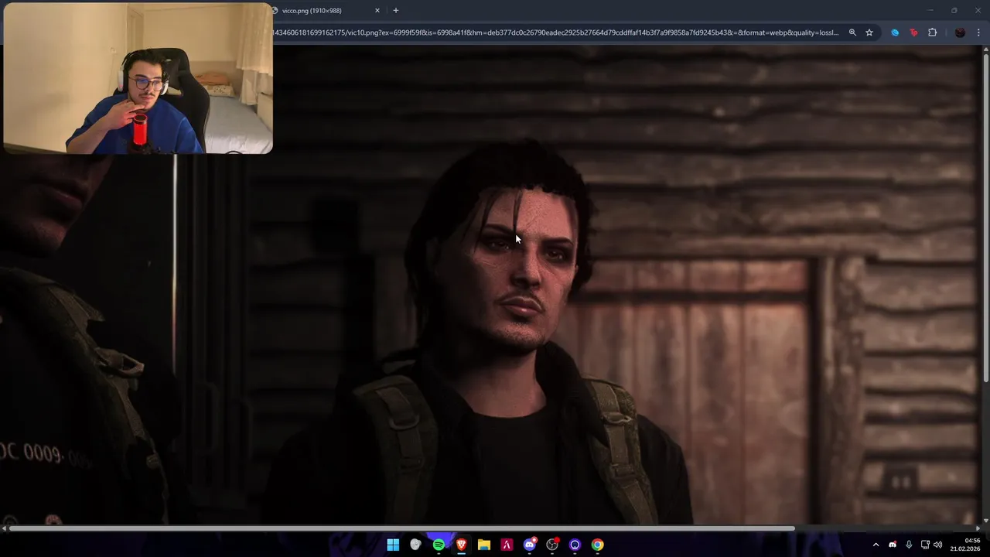Viewport: 990px width, 557px height.
Task: Restore down the browser window
Action: pyautogui.click(x=954, y=11)
